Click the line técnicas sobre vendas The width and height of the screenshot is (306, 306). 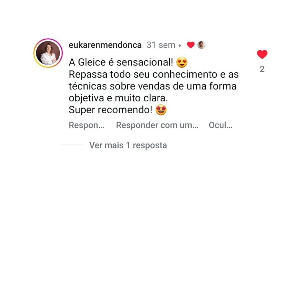click(153, 86)
